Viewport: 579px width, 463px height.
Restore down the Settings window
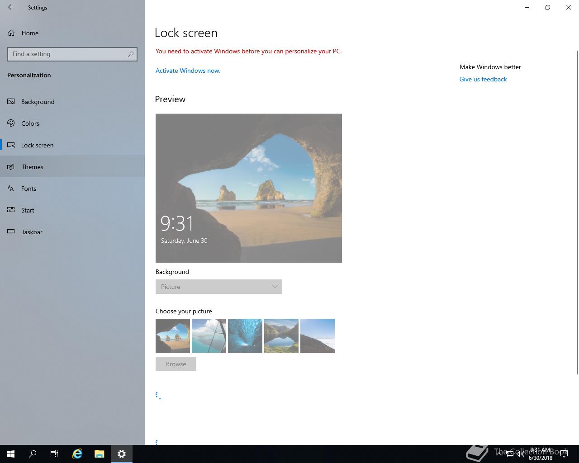pos(548,7)
